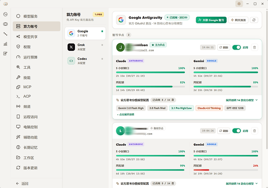Click the 主力节点 badge on the first account
This screenshot has width=268, height=188.
[x=158, y=45]
